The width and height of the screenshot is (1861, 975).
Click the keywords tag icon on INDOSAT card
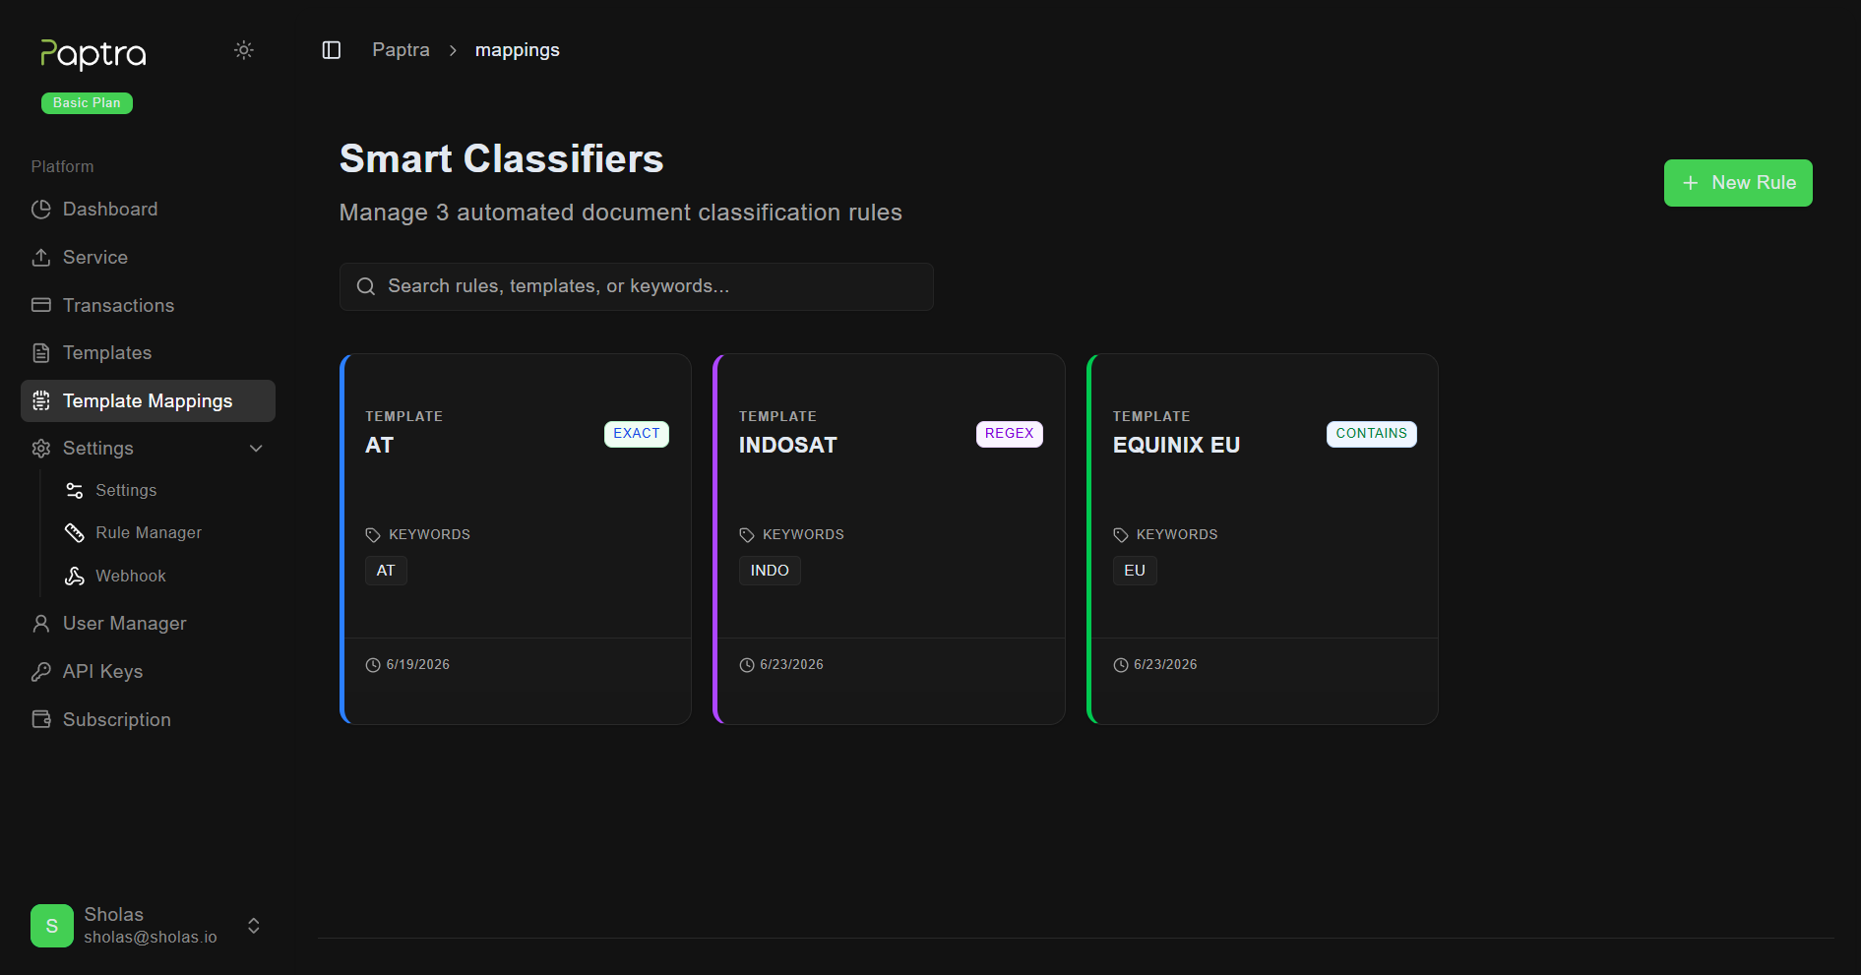(x=747, y=535)
